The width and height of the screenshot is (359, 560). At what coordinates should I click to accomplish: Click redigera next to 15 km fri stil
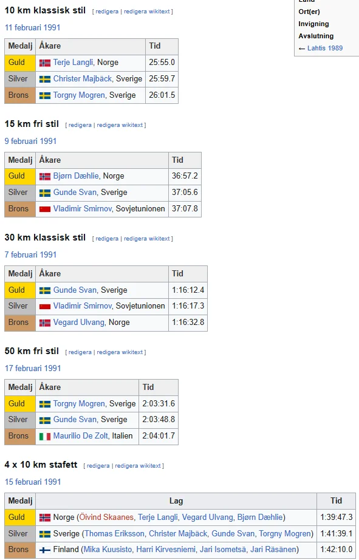coord(80,125)
